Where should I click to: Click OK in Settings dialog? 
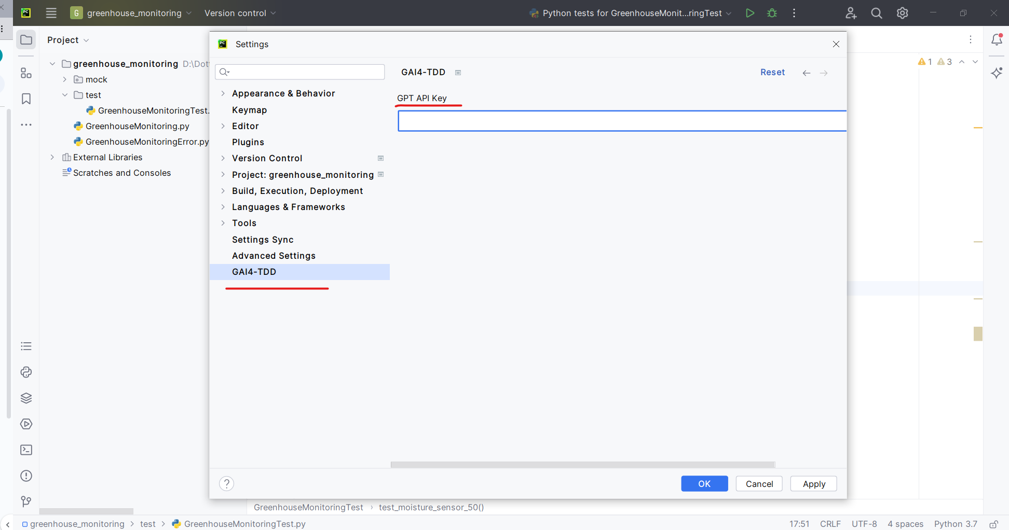click(x=704, y=483)
